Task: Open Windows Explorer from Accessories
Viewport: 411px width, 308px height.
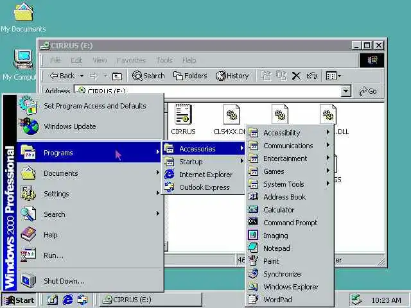Action: [290, 287]
